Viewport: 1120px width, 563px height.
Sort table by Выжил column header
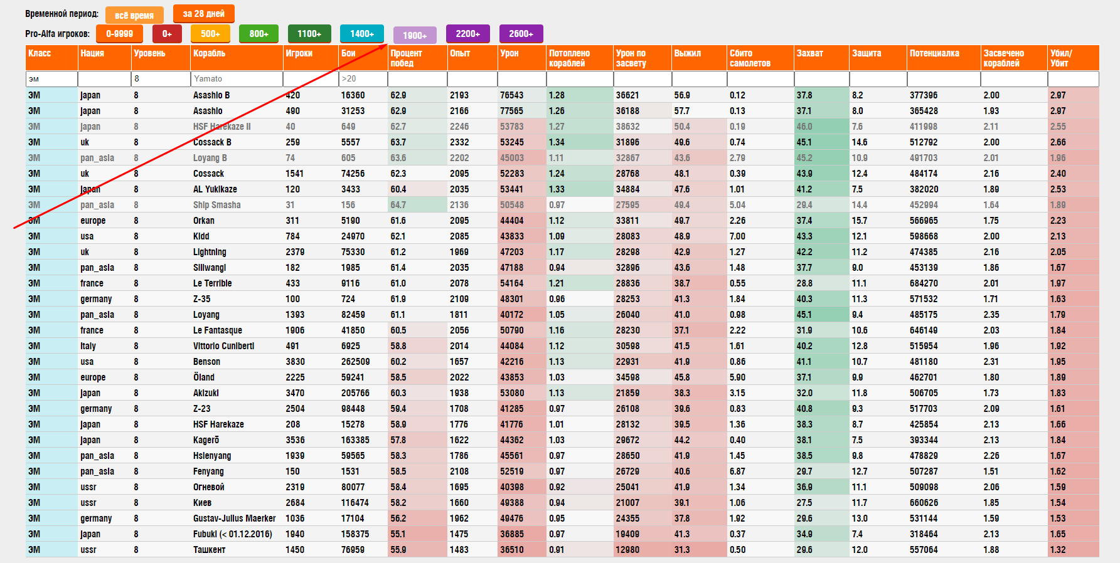(x=699, y=58)
